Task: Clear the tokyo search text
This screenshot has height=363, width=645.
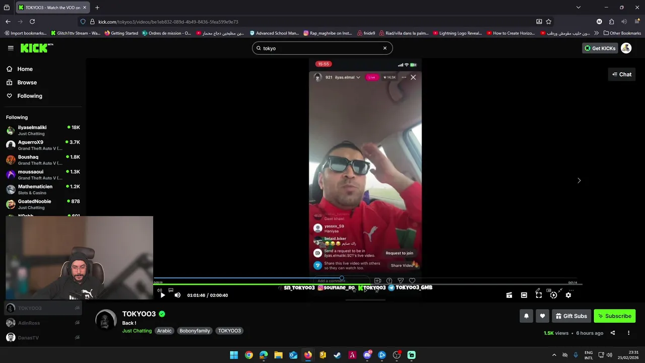Action: click(x=385, y=48)
